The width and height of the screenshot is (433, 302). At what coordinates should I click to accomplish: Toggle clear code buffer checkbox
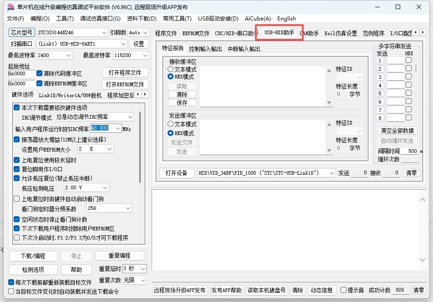pyautogui.click(x=40, y=73)
